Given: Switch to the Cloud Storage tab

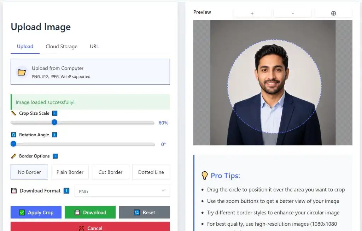Looking at the screenshot, I should pos(62,46).
